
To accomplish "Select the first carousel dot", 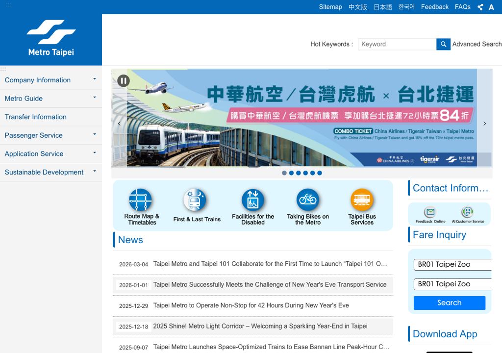I will coord(284,173).
